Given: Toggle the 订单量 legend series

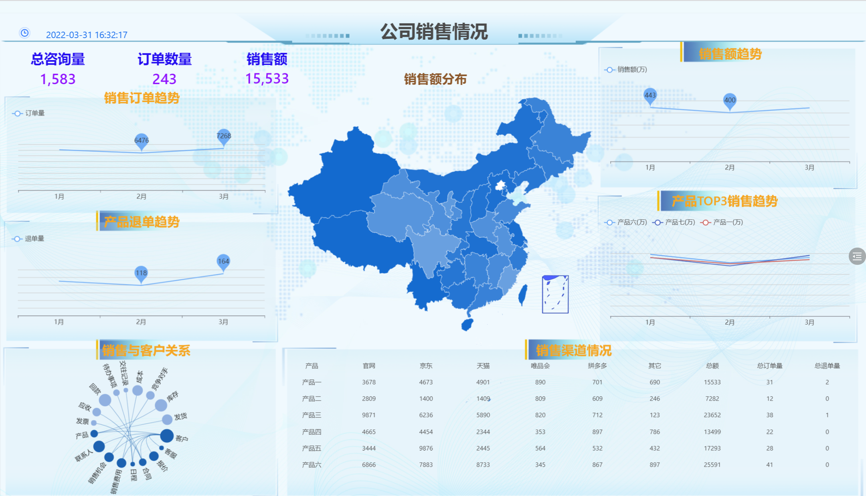Looking at the screenshot, I should tap(28, 113).
